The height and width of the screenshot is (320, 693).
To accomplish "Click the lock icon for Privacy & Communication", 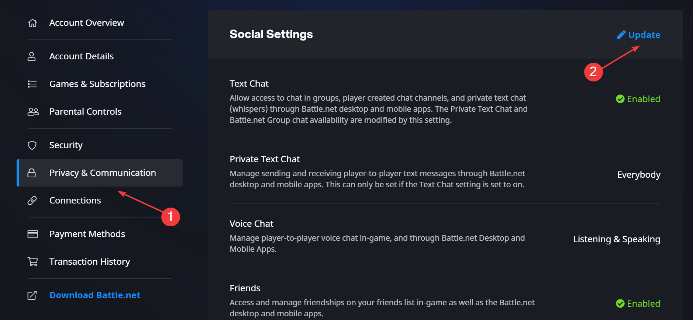I will pyautogui.click(x=32, y=173).
